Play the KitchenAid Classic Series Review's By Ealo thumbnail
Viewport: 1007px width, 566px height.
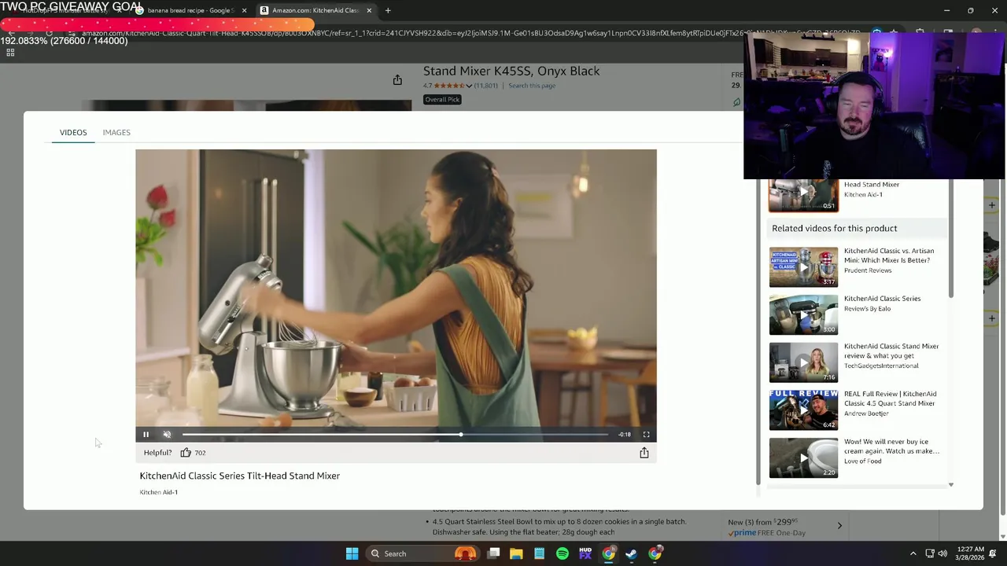point(803,314)
